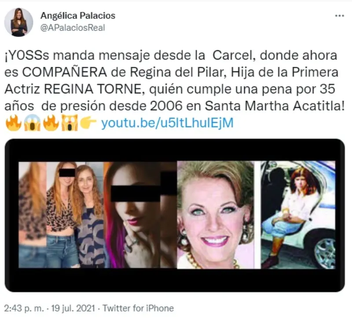This screenshot has width=352, height=318.
Task: Open the youtu.be/u5ItLhulEjM link
Action: pos(167,123)
